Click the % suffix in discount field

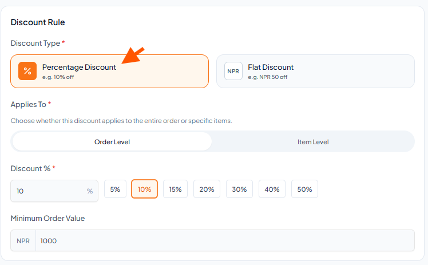click(89, 191)
